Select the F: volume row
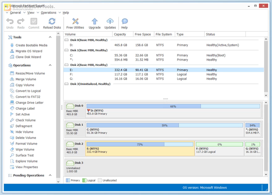Image resolution: width=272 pixels, height=195 pixels. click(x=164, y=74)
